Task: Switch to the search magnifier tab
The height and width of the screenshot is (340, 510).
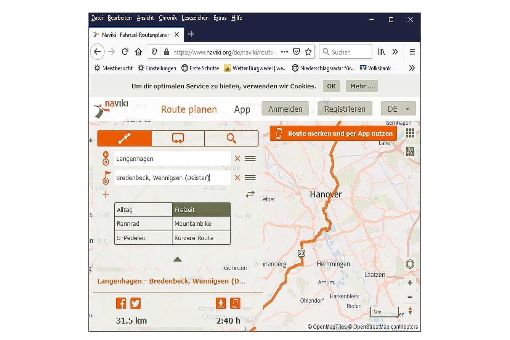Action: click(231, 138)
